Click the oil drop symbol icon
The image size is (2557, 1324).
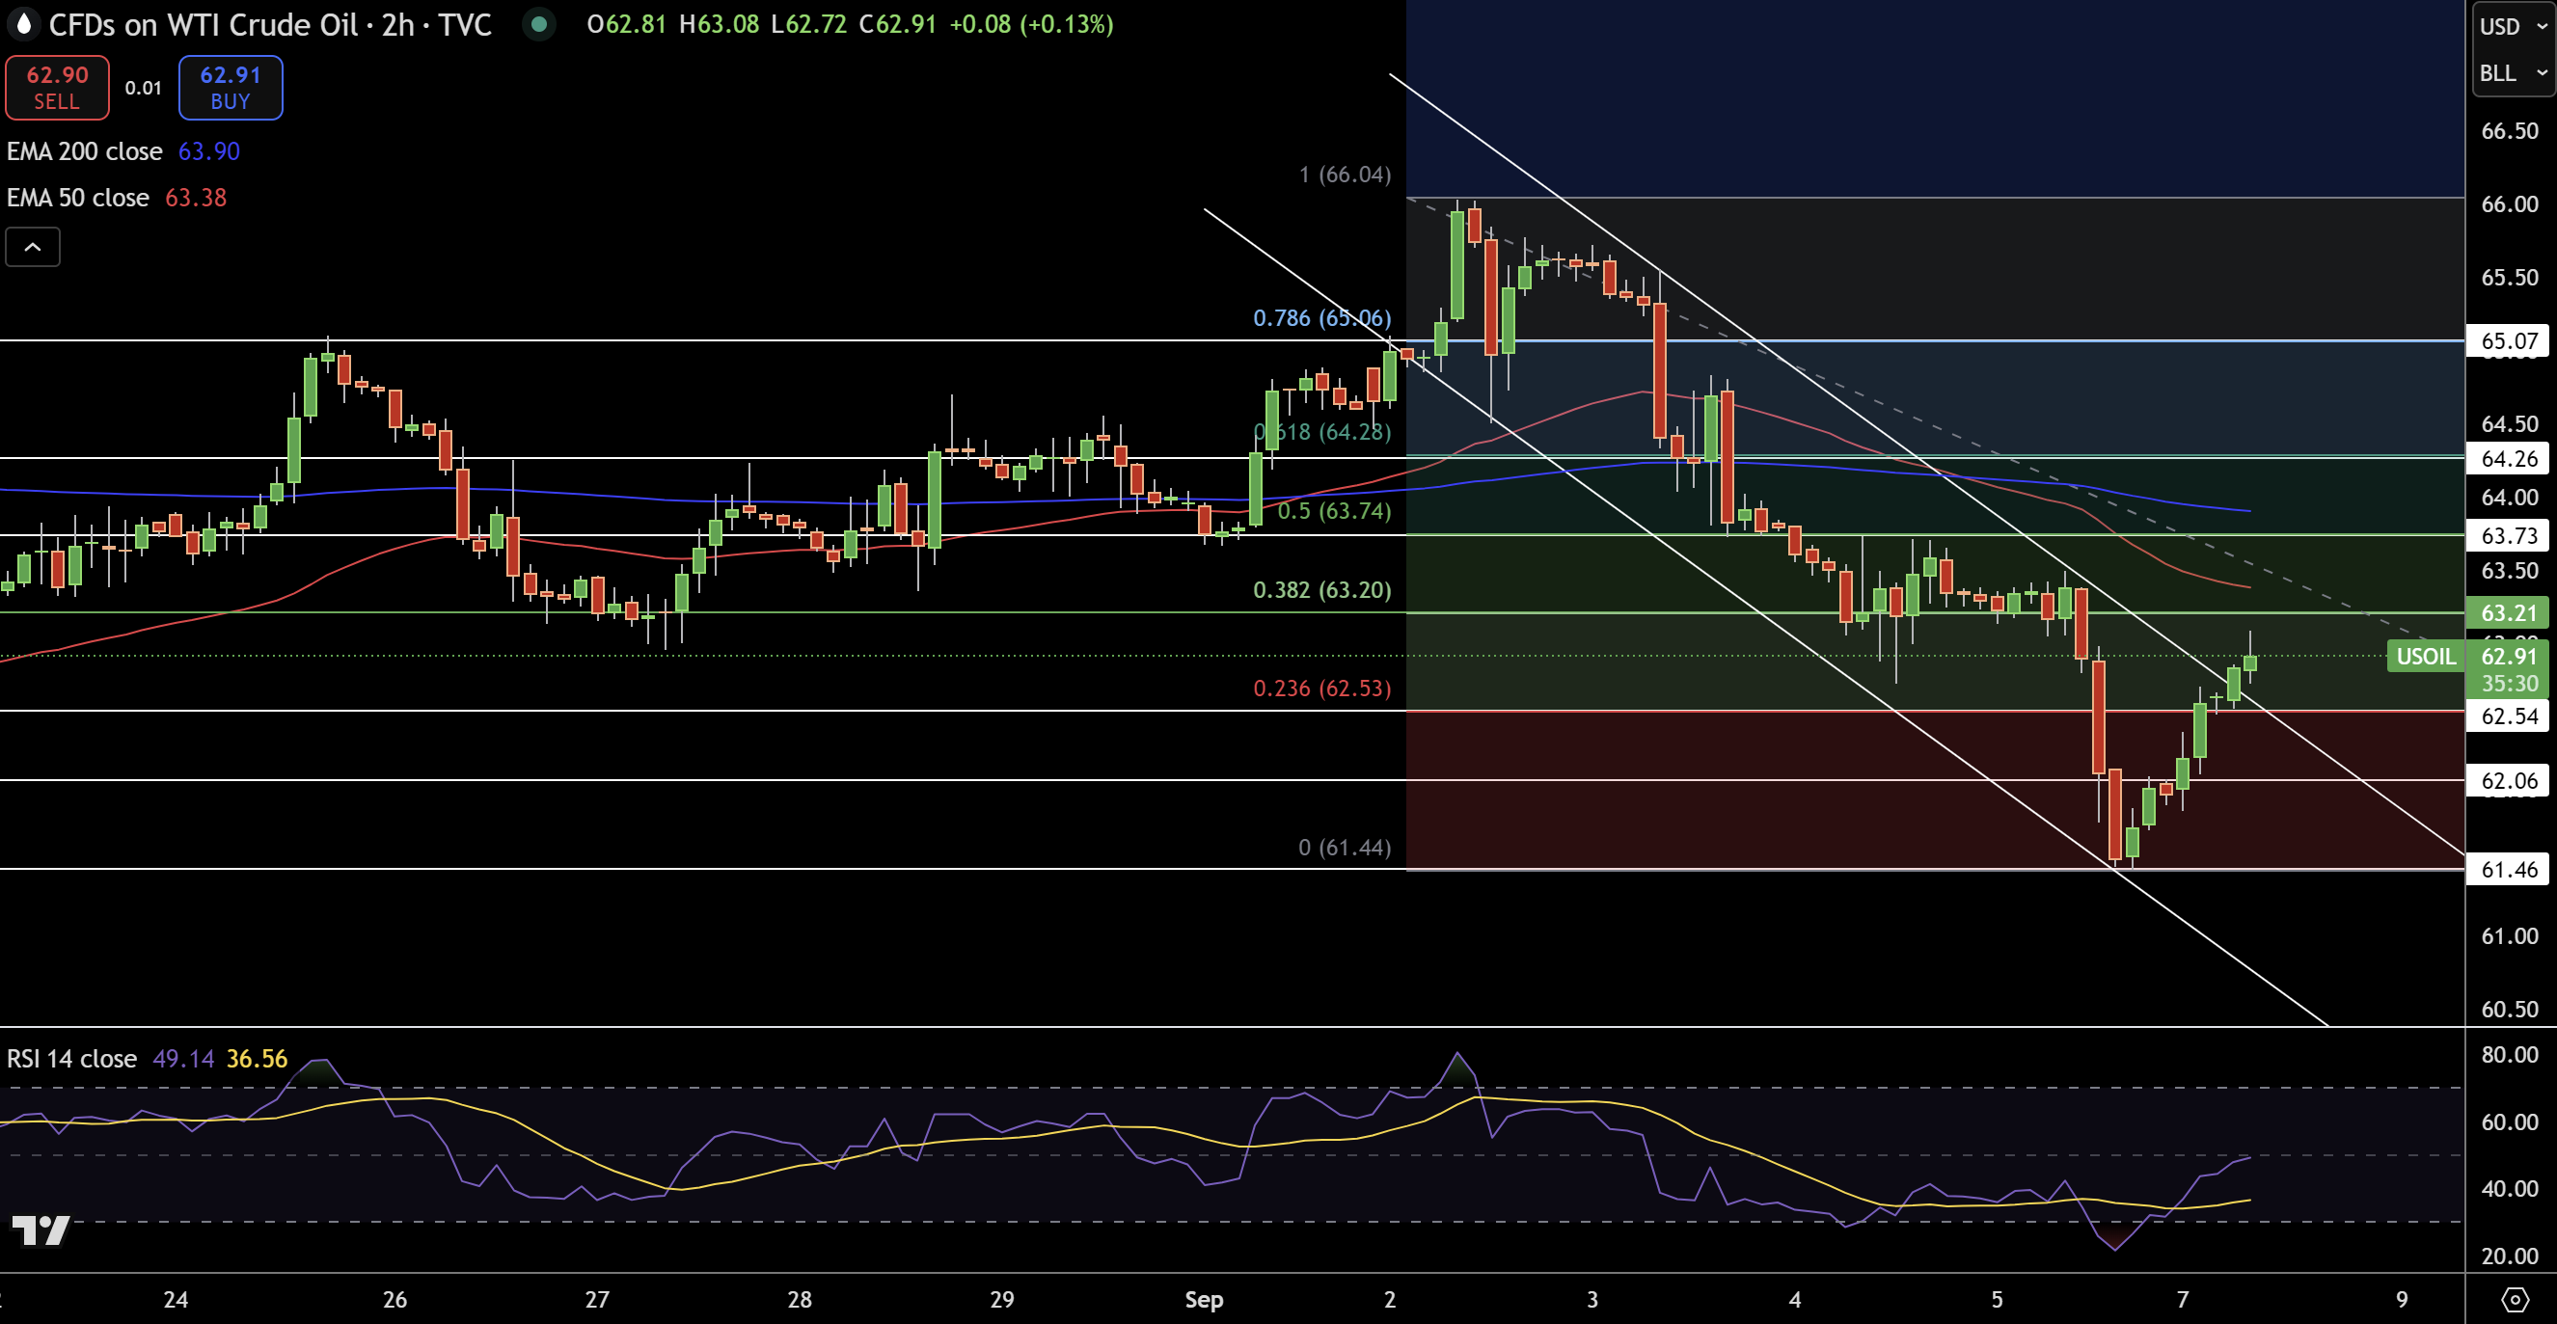point(24,24)
